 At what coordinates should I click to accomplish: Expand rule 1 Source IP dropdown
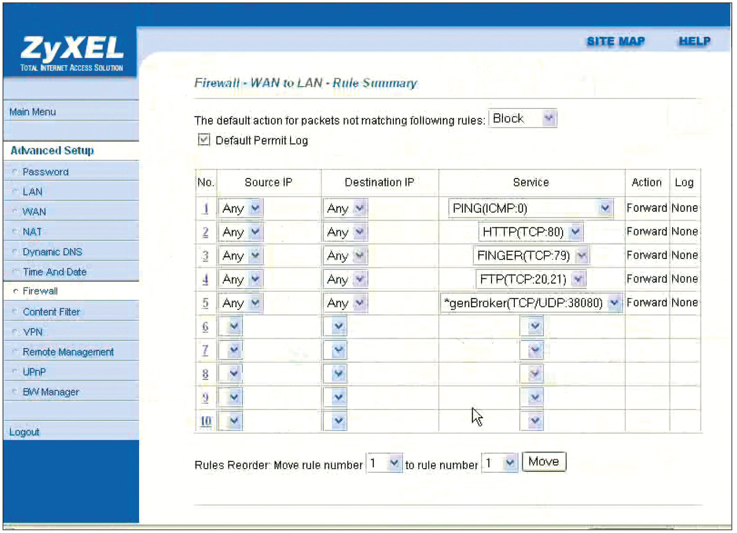(x=241, y=208)
